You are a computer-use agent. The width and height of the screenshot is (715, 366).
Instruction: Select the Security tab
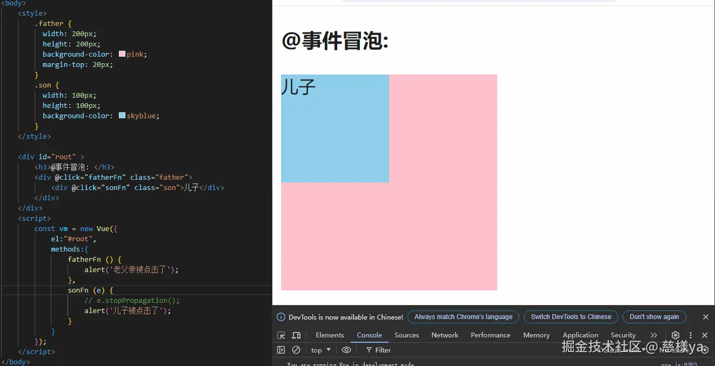(623, 335)
